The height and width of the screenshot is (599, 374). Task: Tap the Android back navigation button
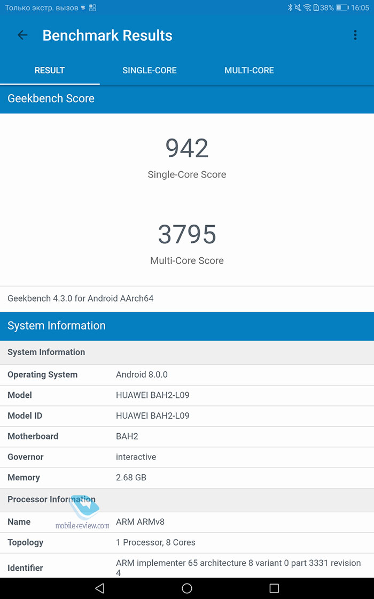tap(99, 588)
